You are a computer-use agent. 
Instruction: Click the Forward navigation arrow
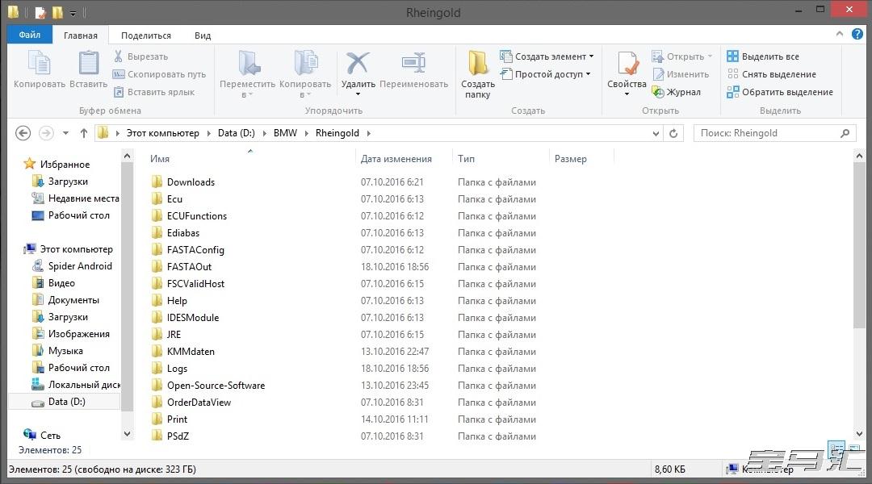pos(46,133)
